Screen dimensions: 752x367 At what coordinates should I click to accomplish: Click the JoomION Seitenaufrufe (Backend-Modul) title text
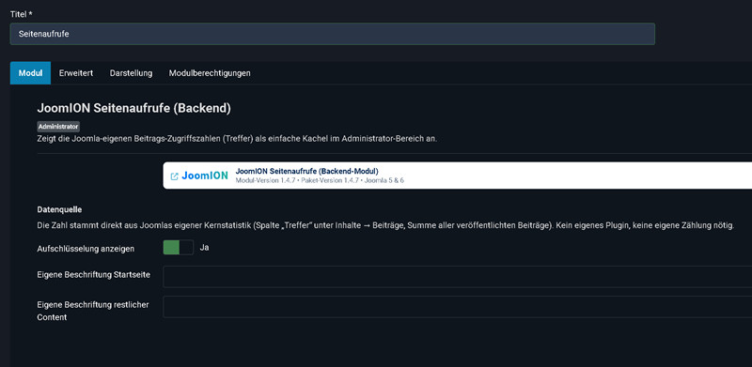(307, 171)
